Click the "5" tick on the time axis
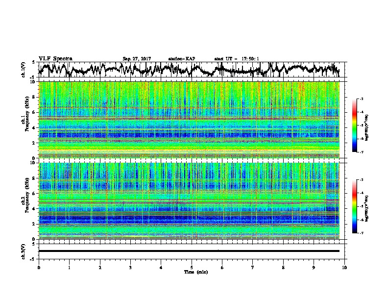 192,268
